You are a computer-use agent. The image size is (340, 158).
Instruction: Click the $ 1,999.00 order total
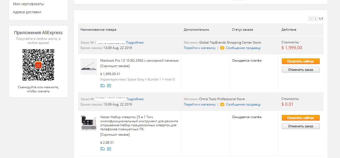(x=292, y=48)
